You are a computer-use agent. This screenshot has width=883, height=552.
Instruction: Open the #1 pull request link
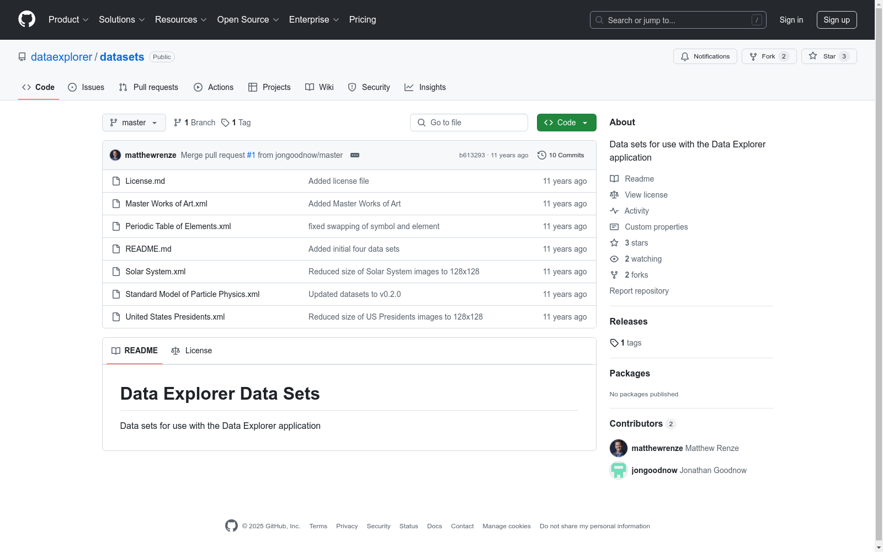[251, 155]
